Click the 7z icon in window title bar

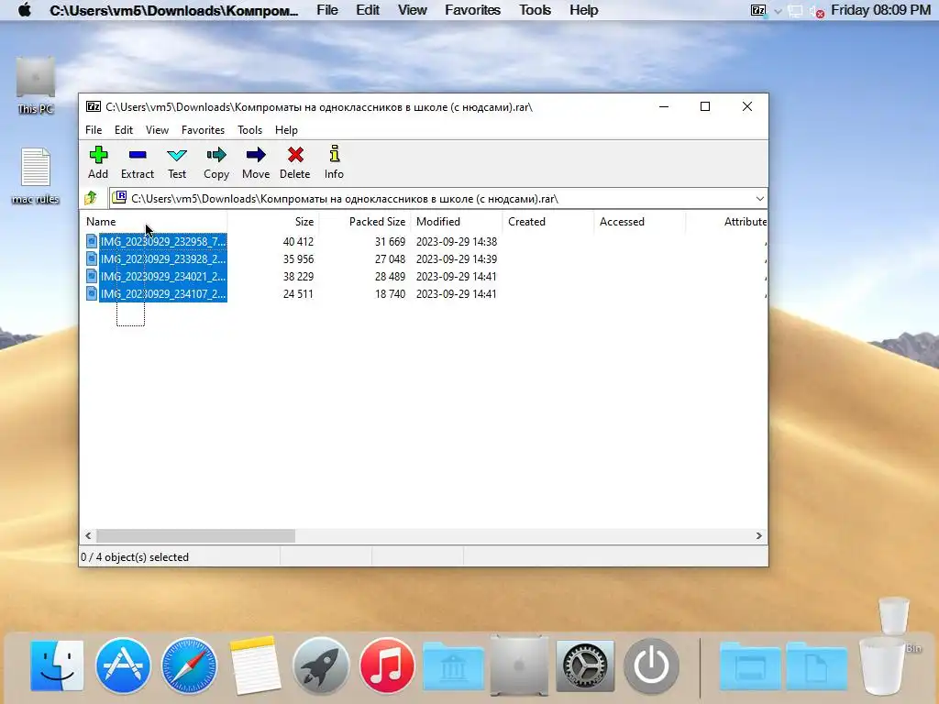94,106
